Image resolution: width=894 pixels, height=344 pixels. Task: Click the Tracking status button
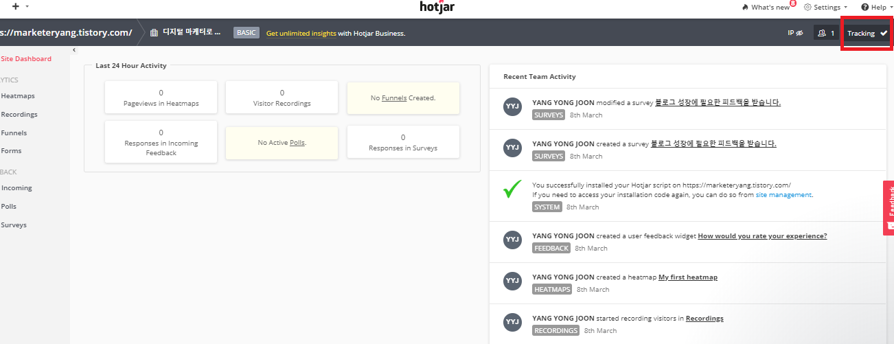click(867, 33)
